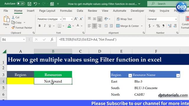
Task: Click the formula bar FILTER formula
Action: tap(87, 39)
